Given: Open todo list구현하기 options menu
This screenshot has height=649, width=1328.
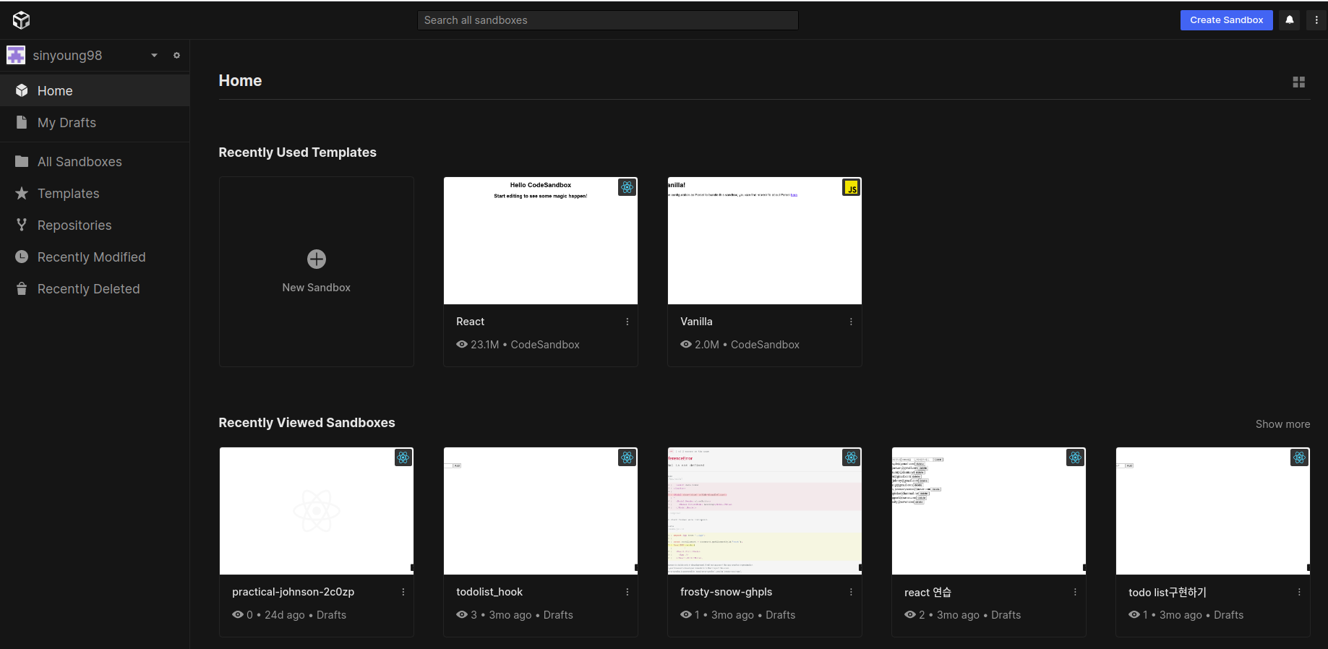Looking at the screenshot, I should (x=1299, y=592).
